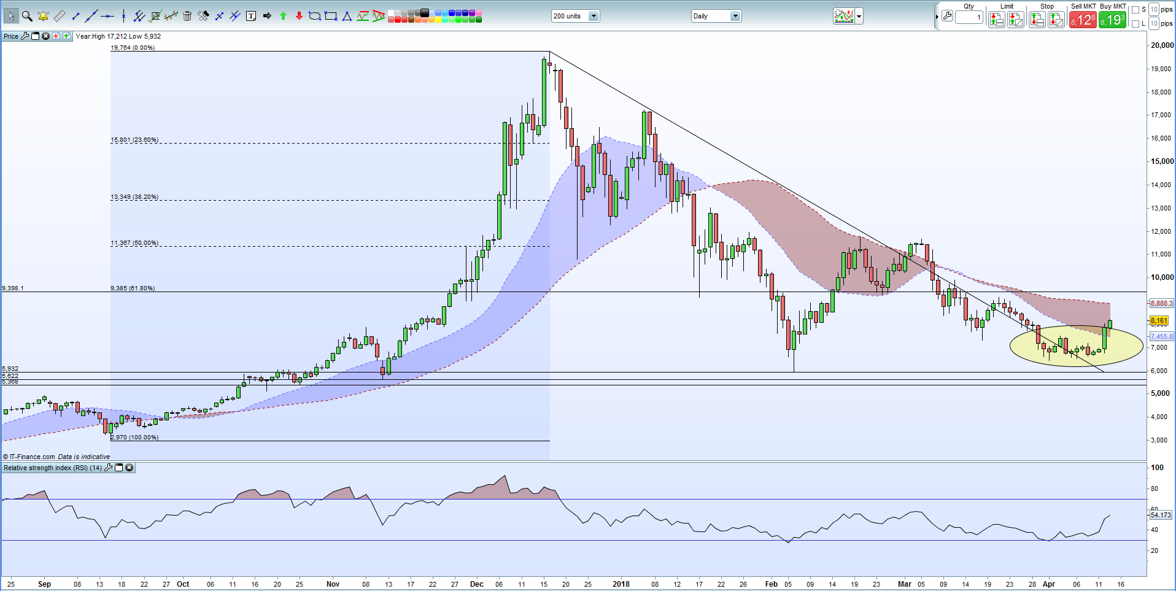Select the trend channel indicator tool
1176x591 pixels.
click(363, 16)
